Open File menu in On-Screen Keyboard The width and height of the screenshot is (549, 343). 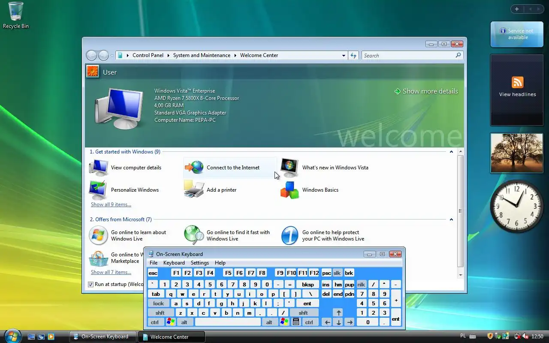[x=154, y=263]
